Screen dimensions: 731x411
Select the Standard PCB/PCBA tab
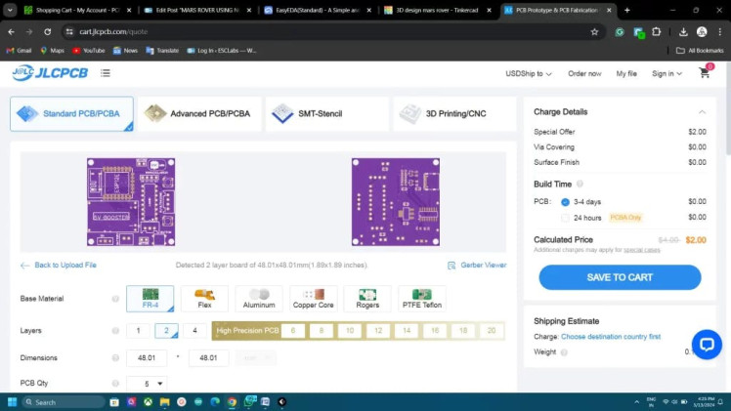(x=71, y=114)
